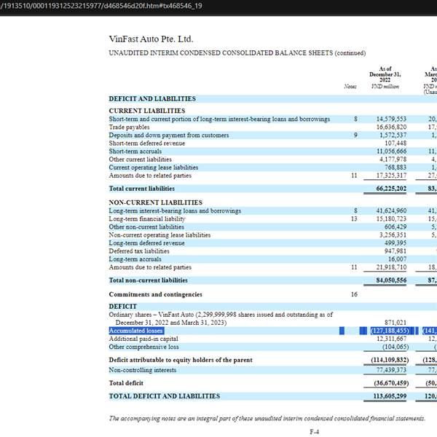Click the Long-term deferred revenue label
This screenshot has width=437, height=437.
click(x=146, y=243)
